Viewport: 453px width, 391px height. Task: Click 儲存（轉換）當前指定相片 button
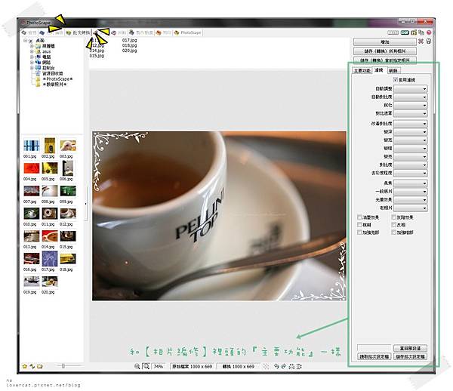tap(385, 60)
